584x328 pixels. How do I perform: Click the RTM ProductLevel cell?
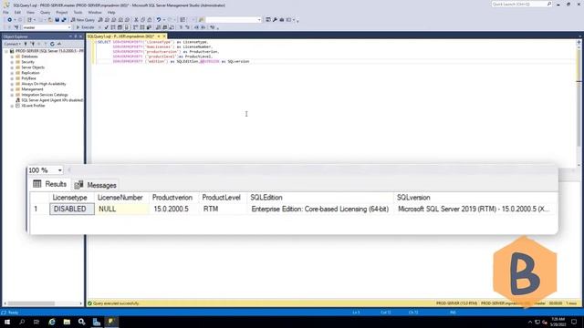pyautogui.click(x=223, y=209)
